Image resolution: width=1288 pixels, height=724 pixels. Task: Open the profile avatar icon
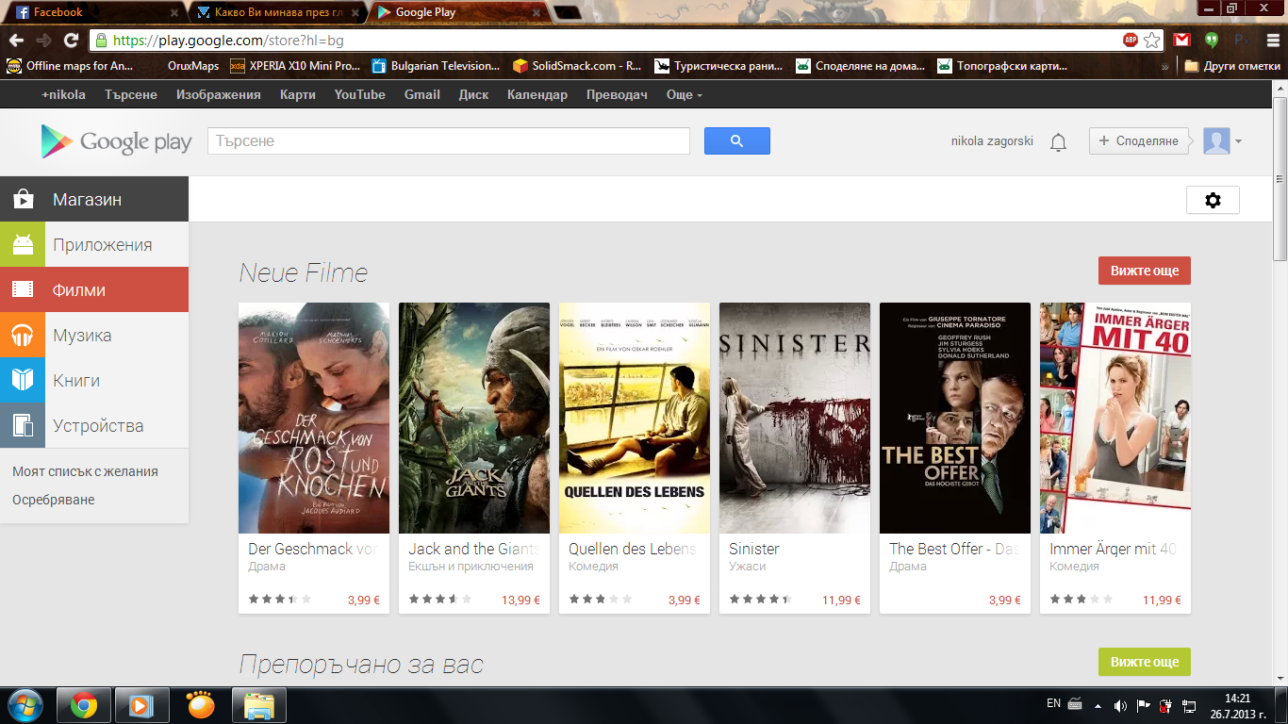point(1217,141)
